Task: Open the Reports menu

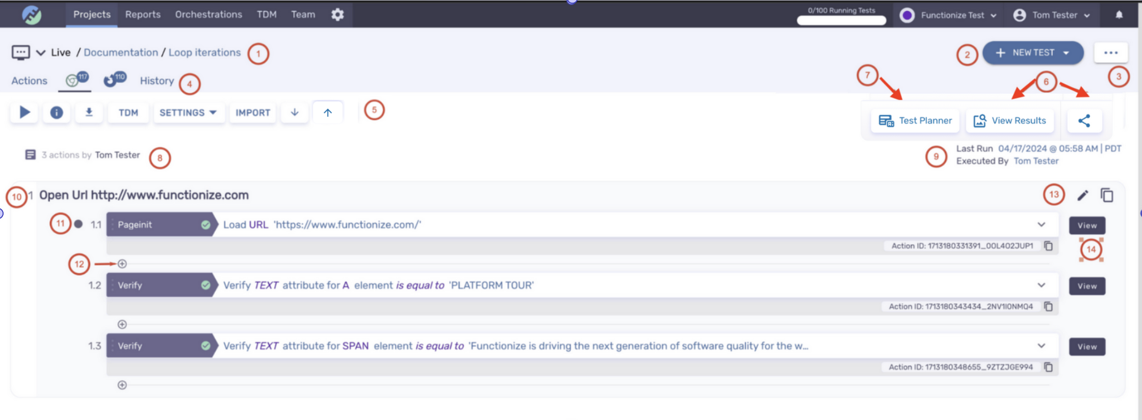Action: pos(143,15)
